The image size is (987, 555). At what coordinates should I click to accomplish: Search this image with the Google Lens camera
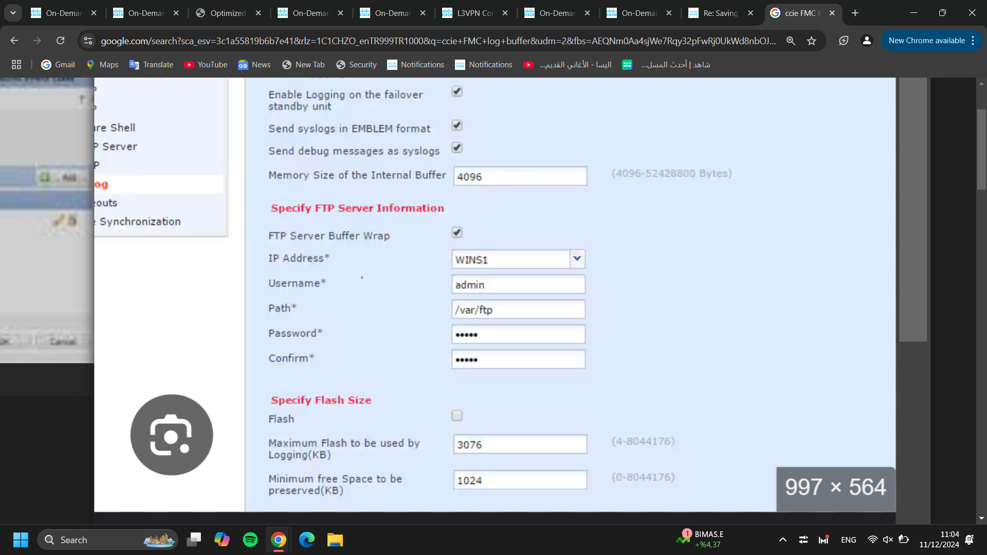click(171, 435)
